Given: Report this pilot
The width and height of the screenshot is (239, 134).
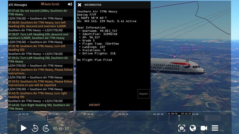Looking at the screenshot, I should coord(143,94).
